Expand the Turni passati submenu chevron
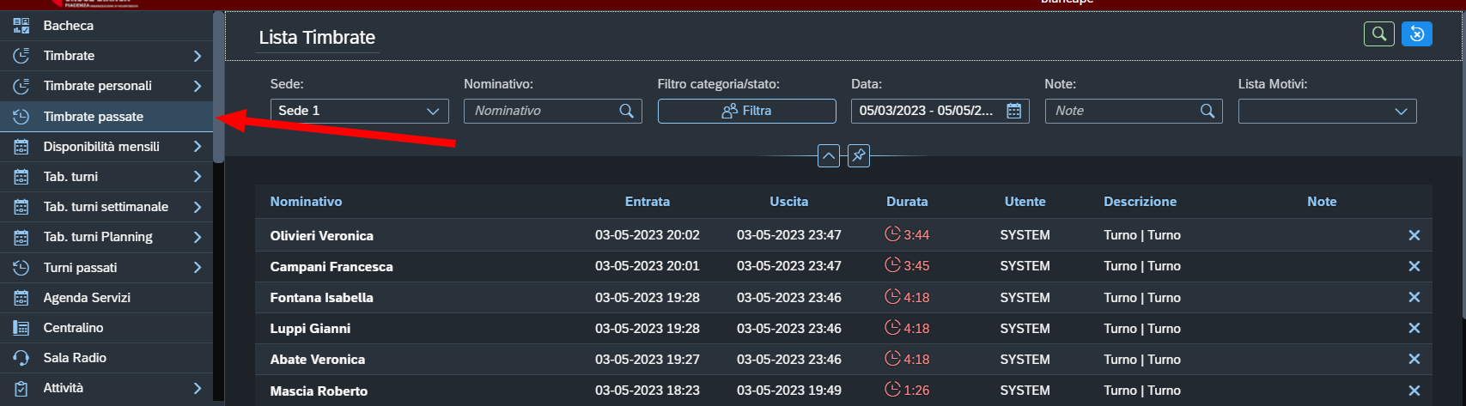1466x406 pixels. pos(198,268)
